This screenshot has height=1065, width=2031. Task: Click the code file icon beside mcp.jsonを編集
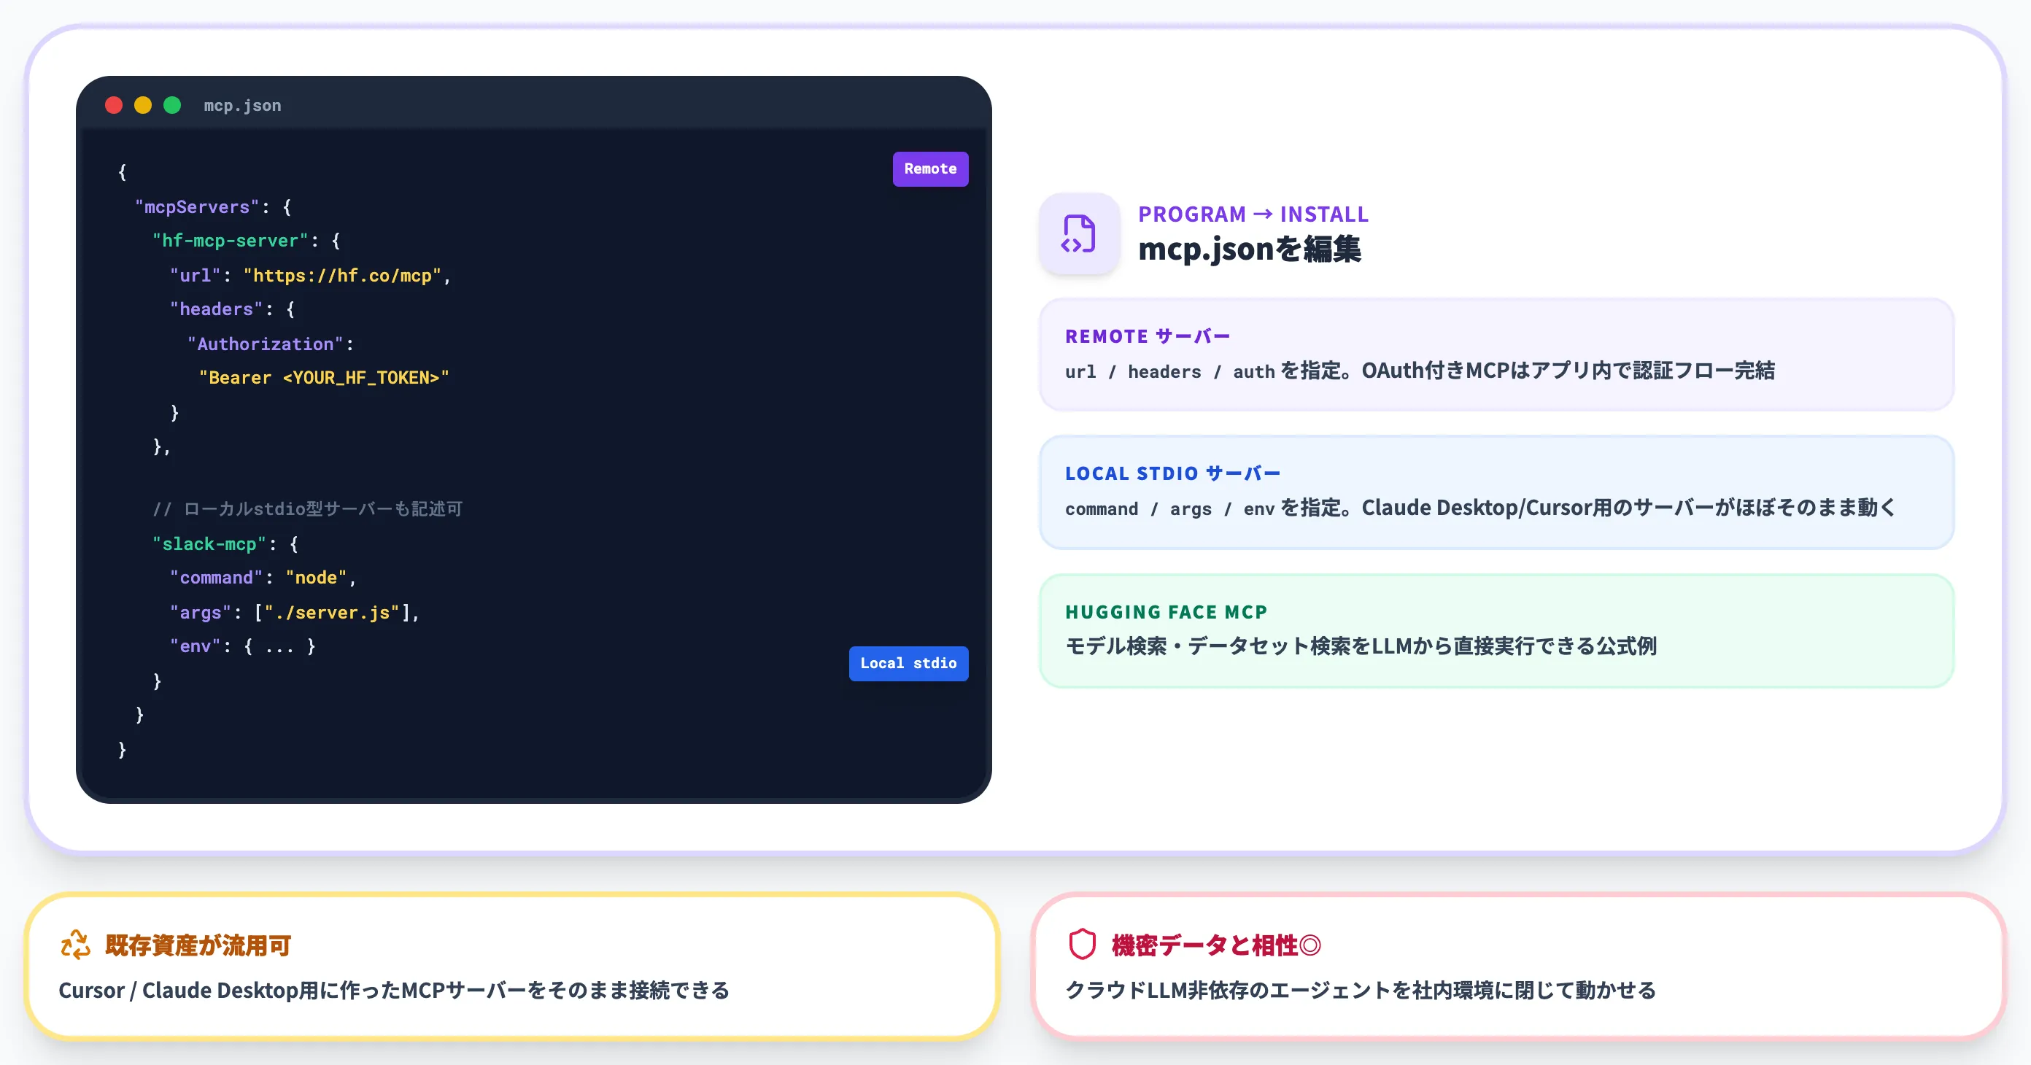[1078, 233]
